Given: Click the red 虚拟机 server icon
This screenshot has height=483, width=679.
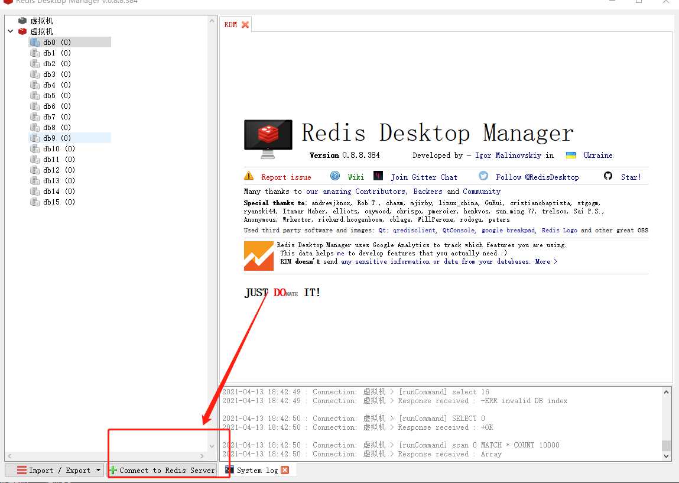Looking at the screenshot, I should [22, 31].
